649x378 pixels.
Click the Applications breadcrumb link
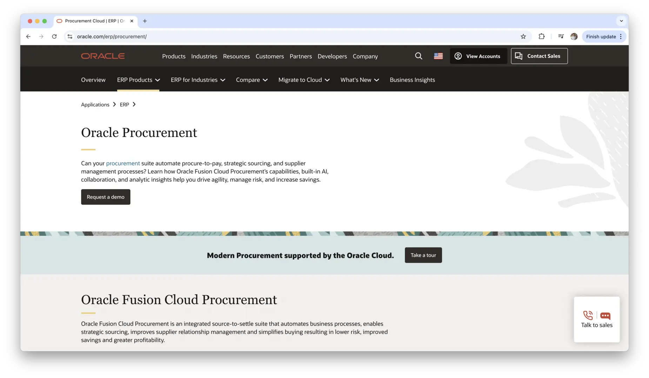click(x=95, y=105)
